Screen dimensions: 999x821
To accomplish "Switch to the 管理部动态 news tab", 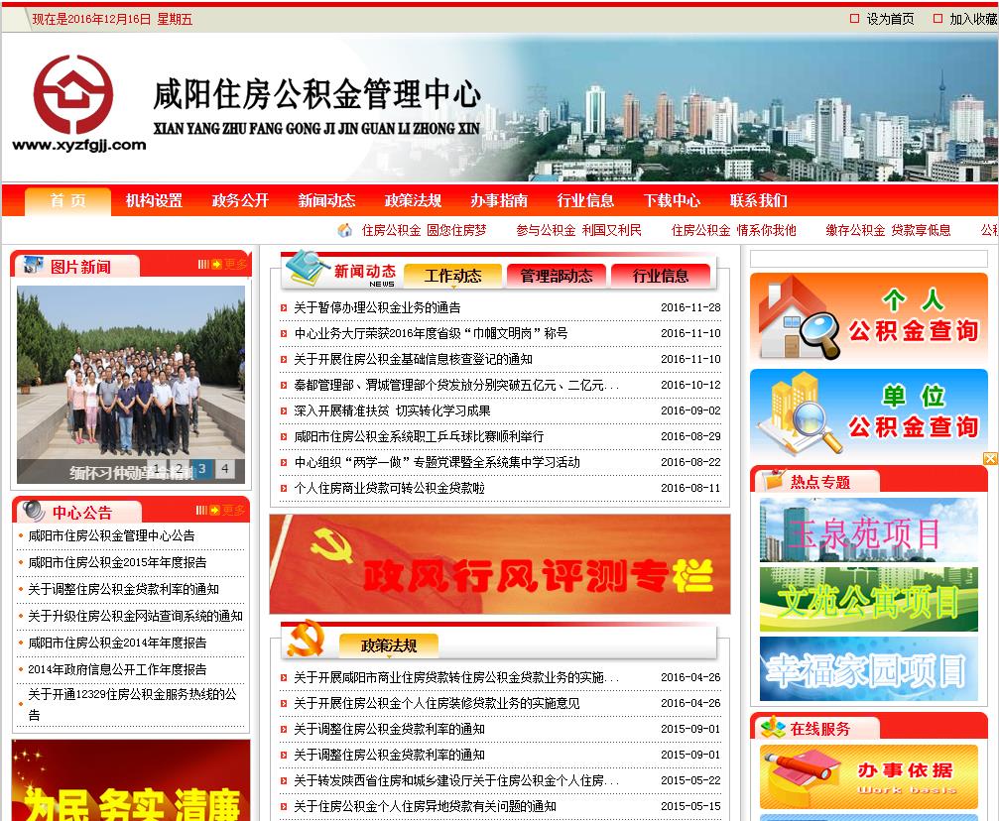I will [x=557, y=276].
